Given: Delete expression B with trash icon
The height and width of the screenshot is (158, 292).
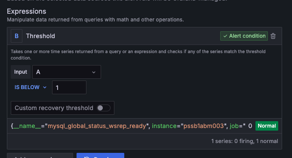Looking at the screenshot, I should tap(273, 36).
